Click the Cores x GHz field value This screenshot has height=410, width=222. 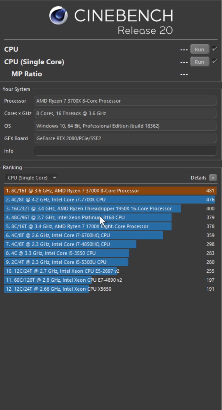[125, 113]
